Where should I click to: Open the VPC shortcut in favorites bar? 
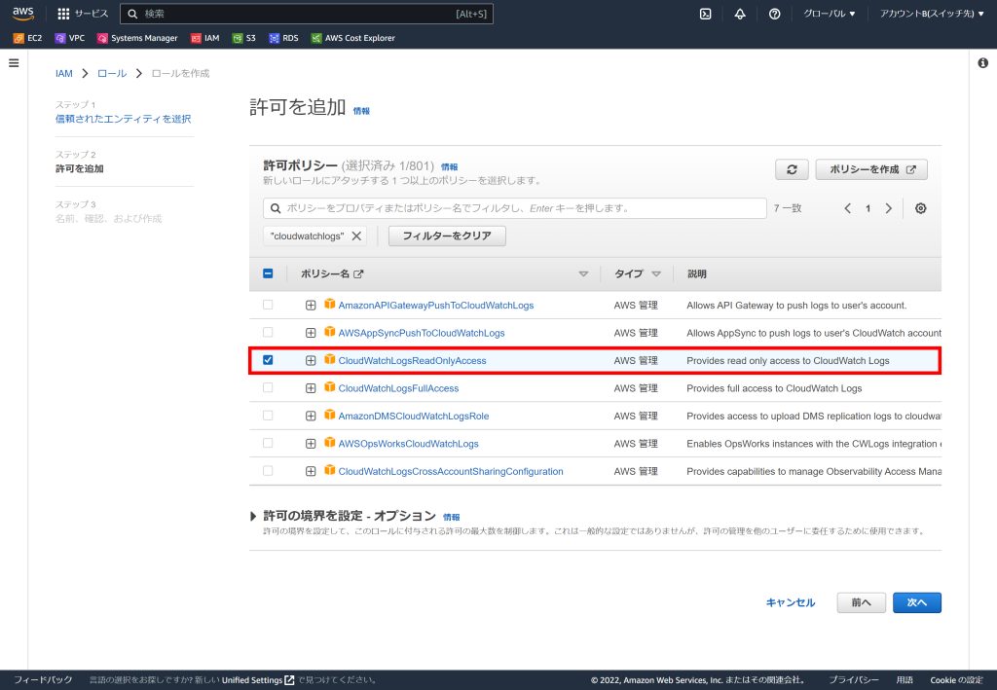pyautogui.click(x=70, y=38)
